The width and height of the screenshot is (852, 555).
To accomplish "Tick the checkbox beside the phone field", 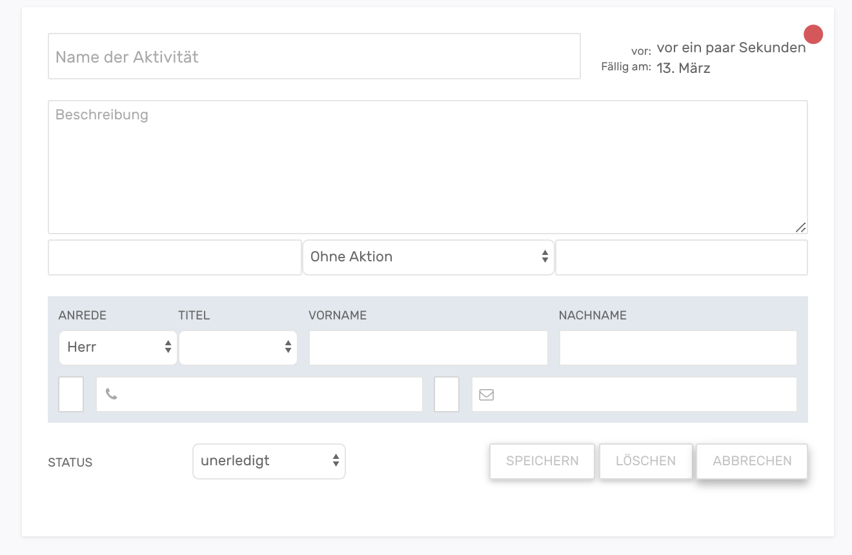I will [x=71, y=394].
